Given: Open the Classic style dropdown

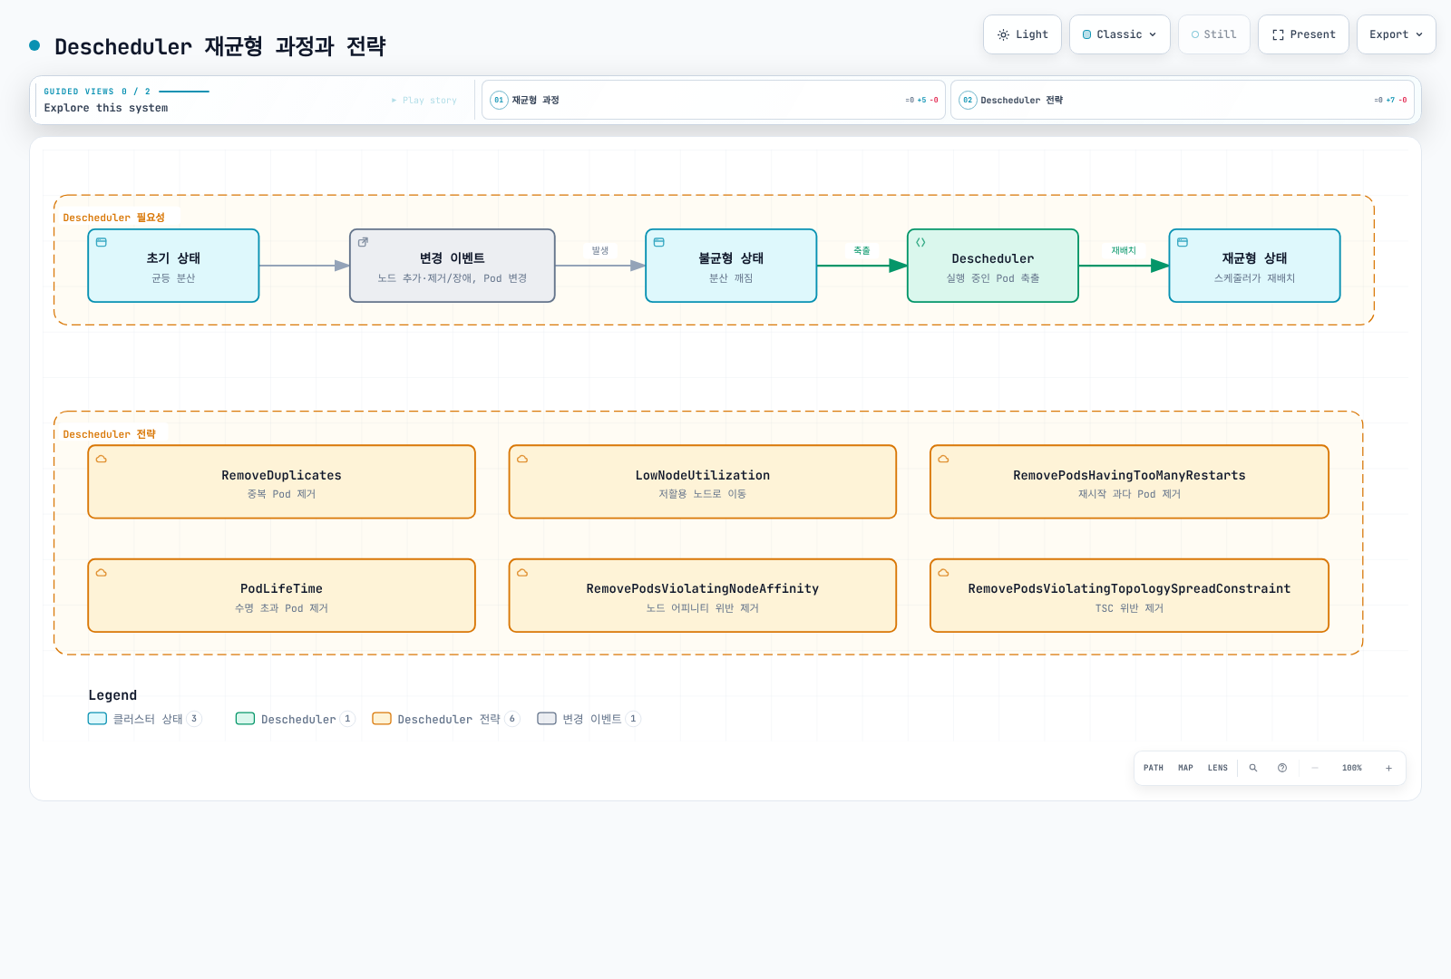Looking at the screenshot, I should pos(1119,34).
